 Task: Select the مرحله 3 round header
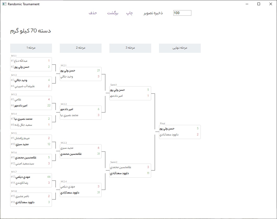tap(130, 48)
